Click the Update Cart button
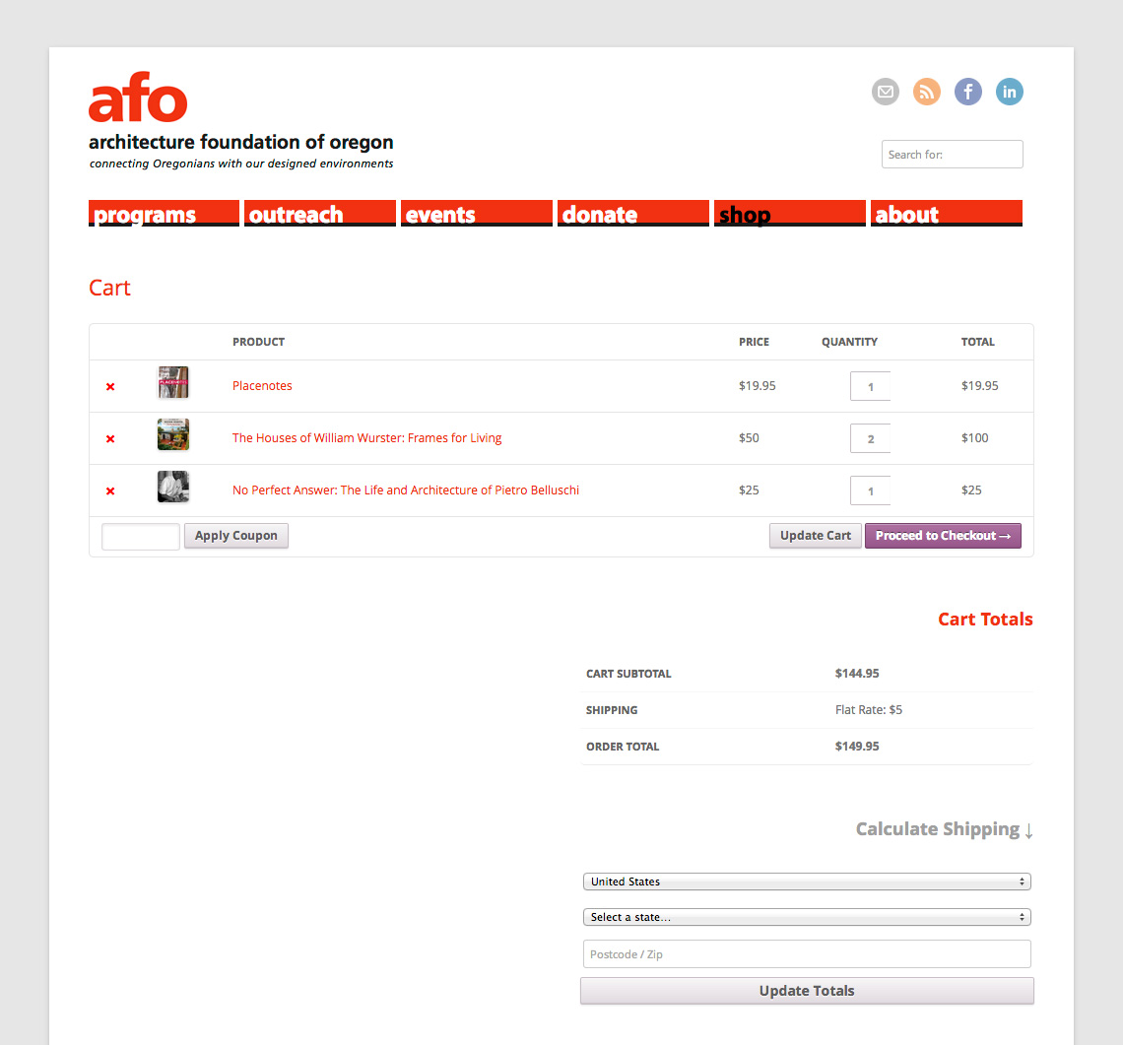 click(815, 536)
